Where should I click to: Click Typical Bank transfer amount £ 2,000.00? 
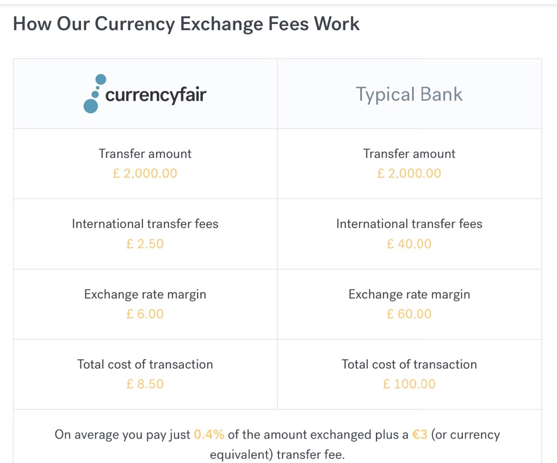[x=409, y=174]
